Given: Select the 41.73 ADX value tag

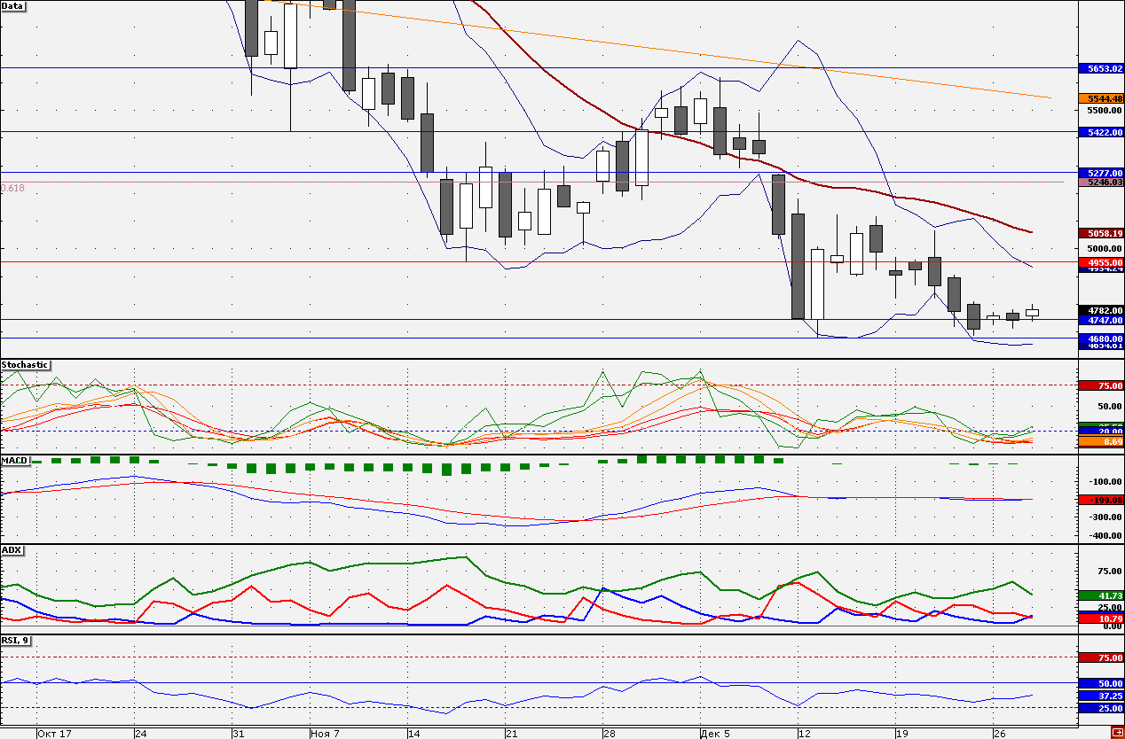Looking at the screenshot, I should click(1101, 595).
